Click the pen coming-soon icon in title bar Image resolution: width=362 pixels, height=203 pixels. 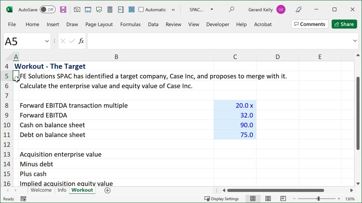click(x=299, y=10)
